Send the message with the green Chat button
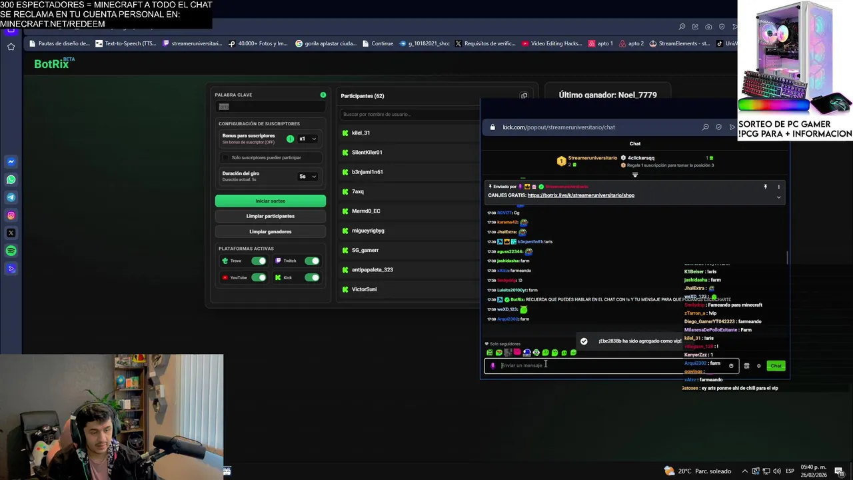The height and width of the screenshot is (480, 853). tap(776, 365)
